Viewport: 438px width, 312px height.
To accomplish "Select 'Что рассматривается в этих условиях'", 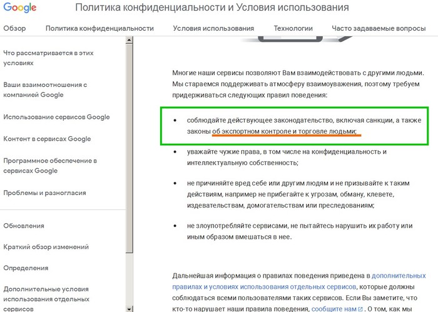I will coord(48,58).
